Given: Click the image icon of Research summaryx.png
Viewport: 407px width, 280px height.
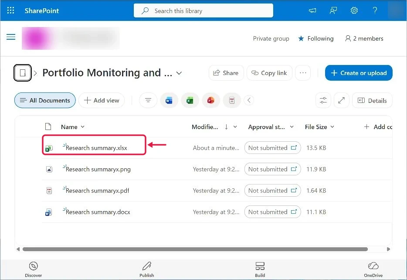Looking at the screenshot, I should click(x=49, y=169).
